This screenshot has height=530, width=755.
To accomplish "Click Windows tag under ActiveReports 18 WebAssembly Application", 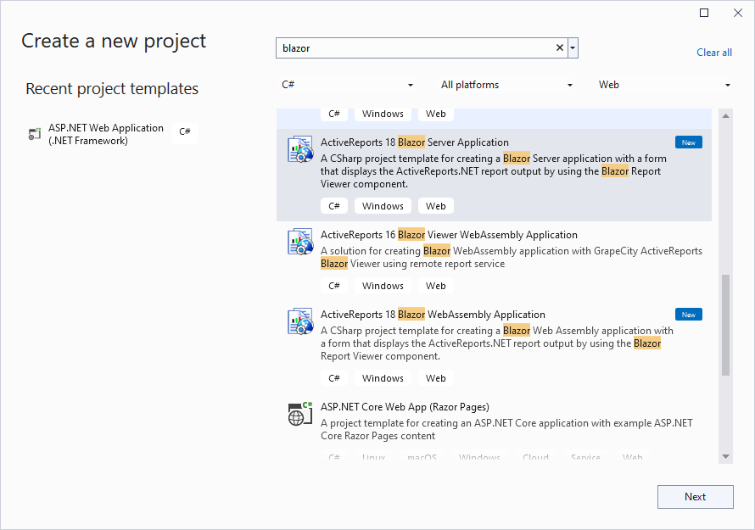I will (383, 378).
